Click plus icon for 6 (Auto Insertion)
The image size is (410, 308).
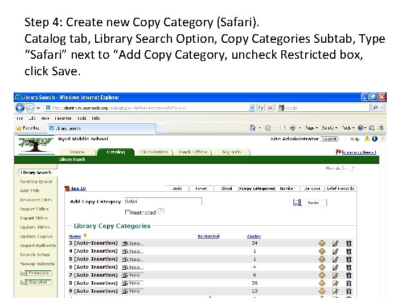coord(322,268)
